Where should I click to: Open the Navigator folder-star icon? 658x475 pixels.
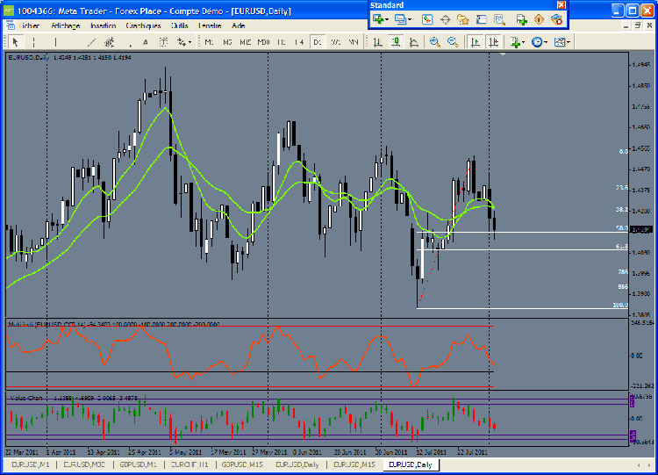coord(463,19)
